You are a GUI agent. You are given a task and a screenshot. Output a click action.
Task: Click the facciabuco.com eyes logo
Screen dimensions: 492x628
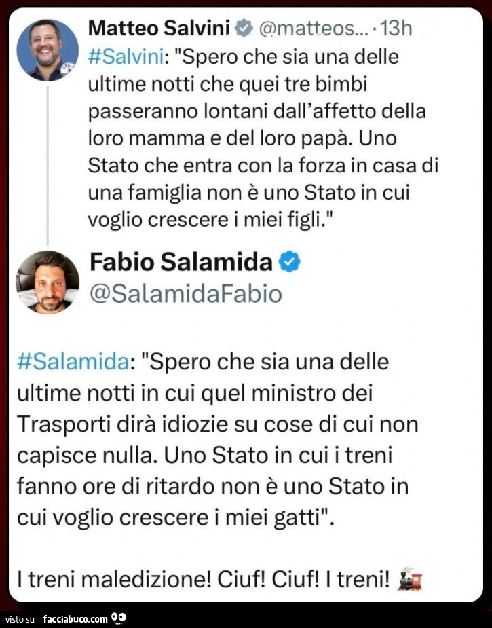(x=119, y=618)
